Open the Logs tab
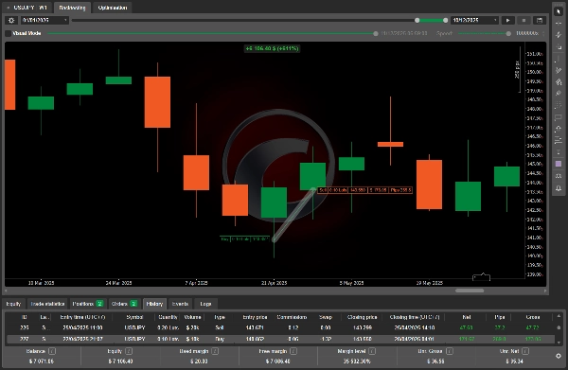Image resolution: width=568 pixels, height=370 pixels. (x=205, y=304)
